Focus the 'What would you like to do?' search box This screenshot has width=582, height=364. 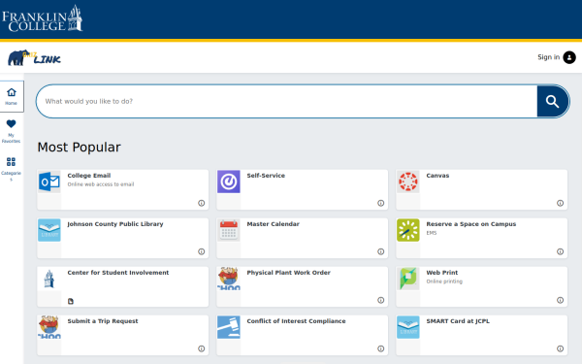287,101
